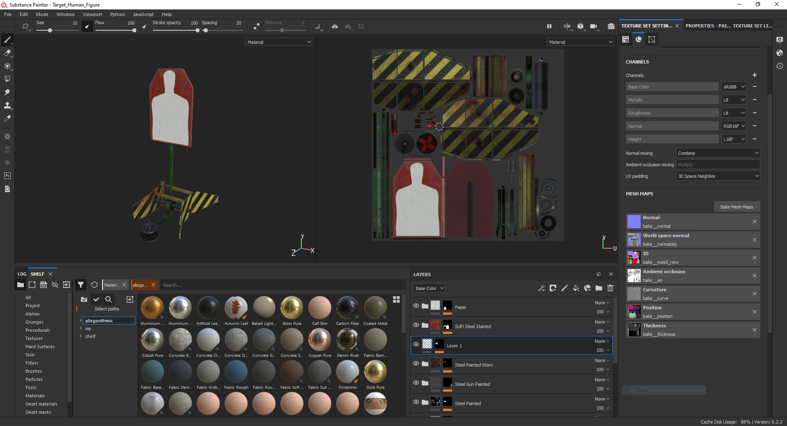The width and height of the screenshot is (787, 426).
Task: Open the Normal mixing Combine dropdown
Action: pos(717,153)
